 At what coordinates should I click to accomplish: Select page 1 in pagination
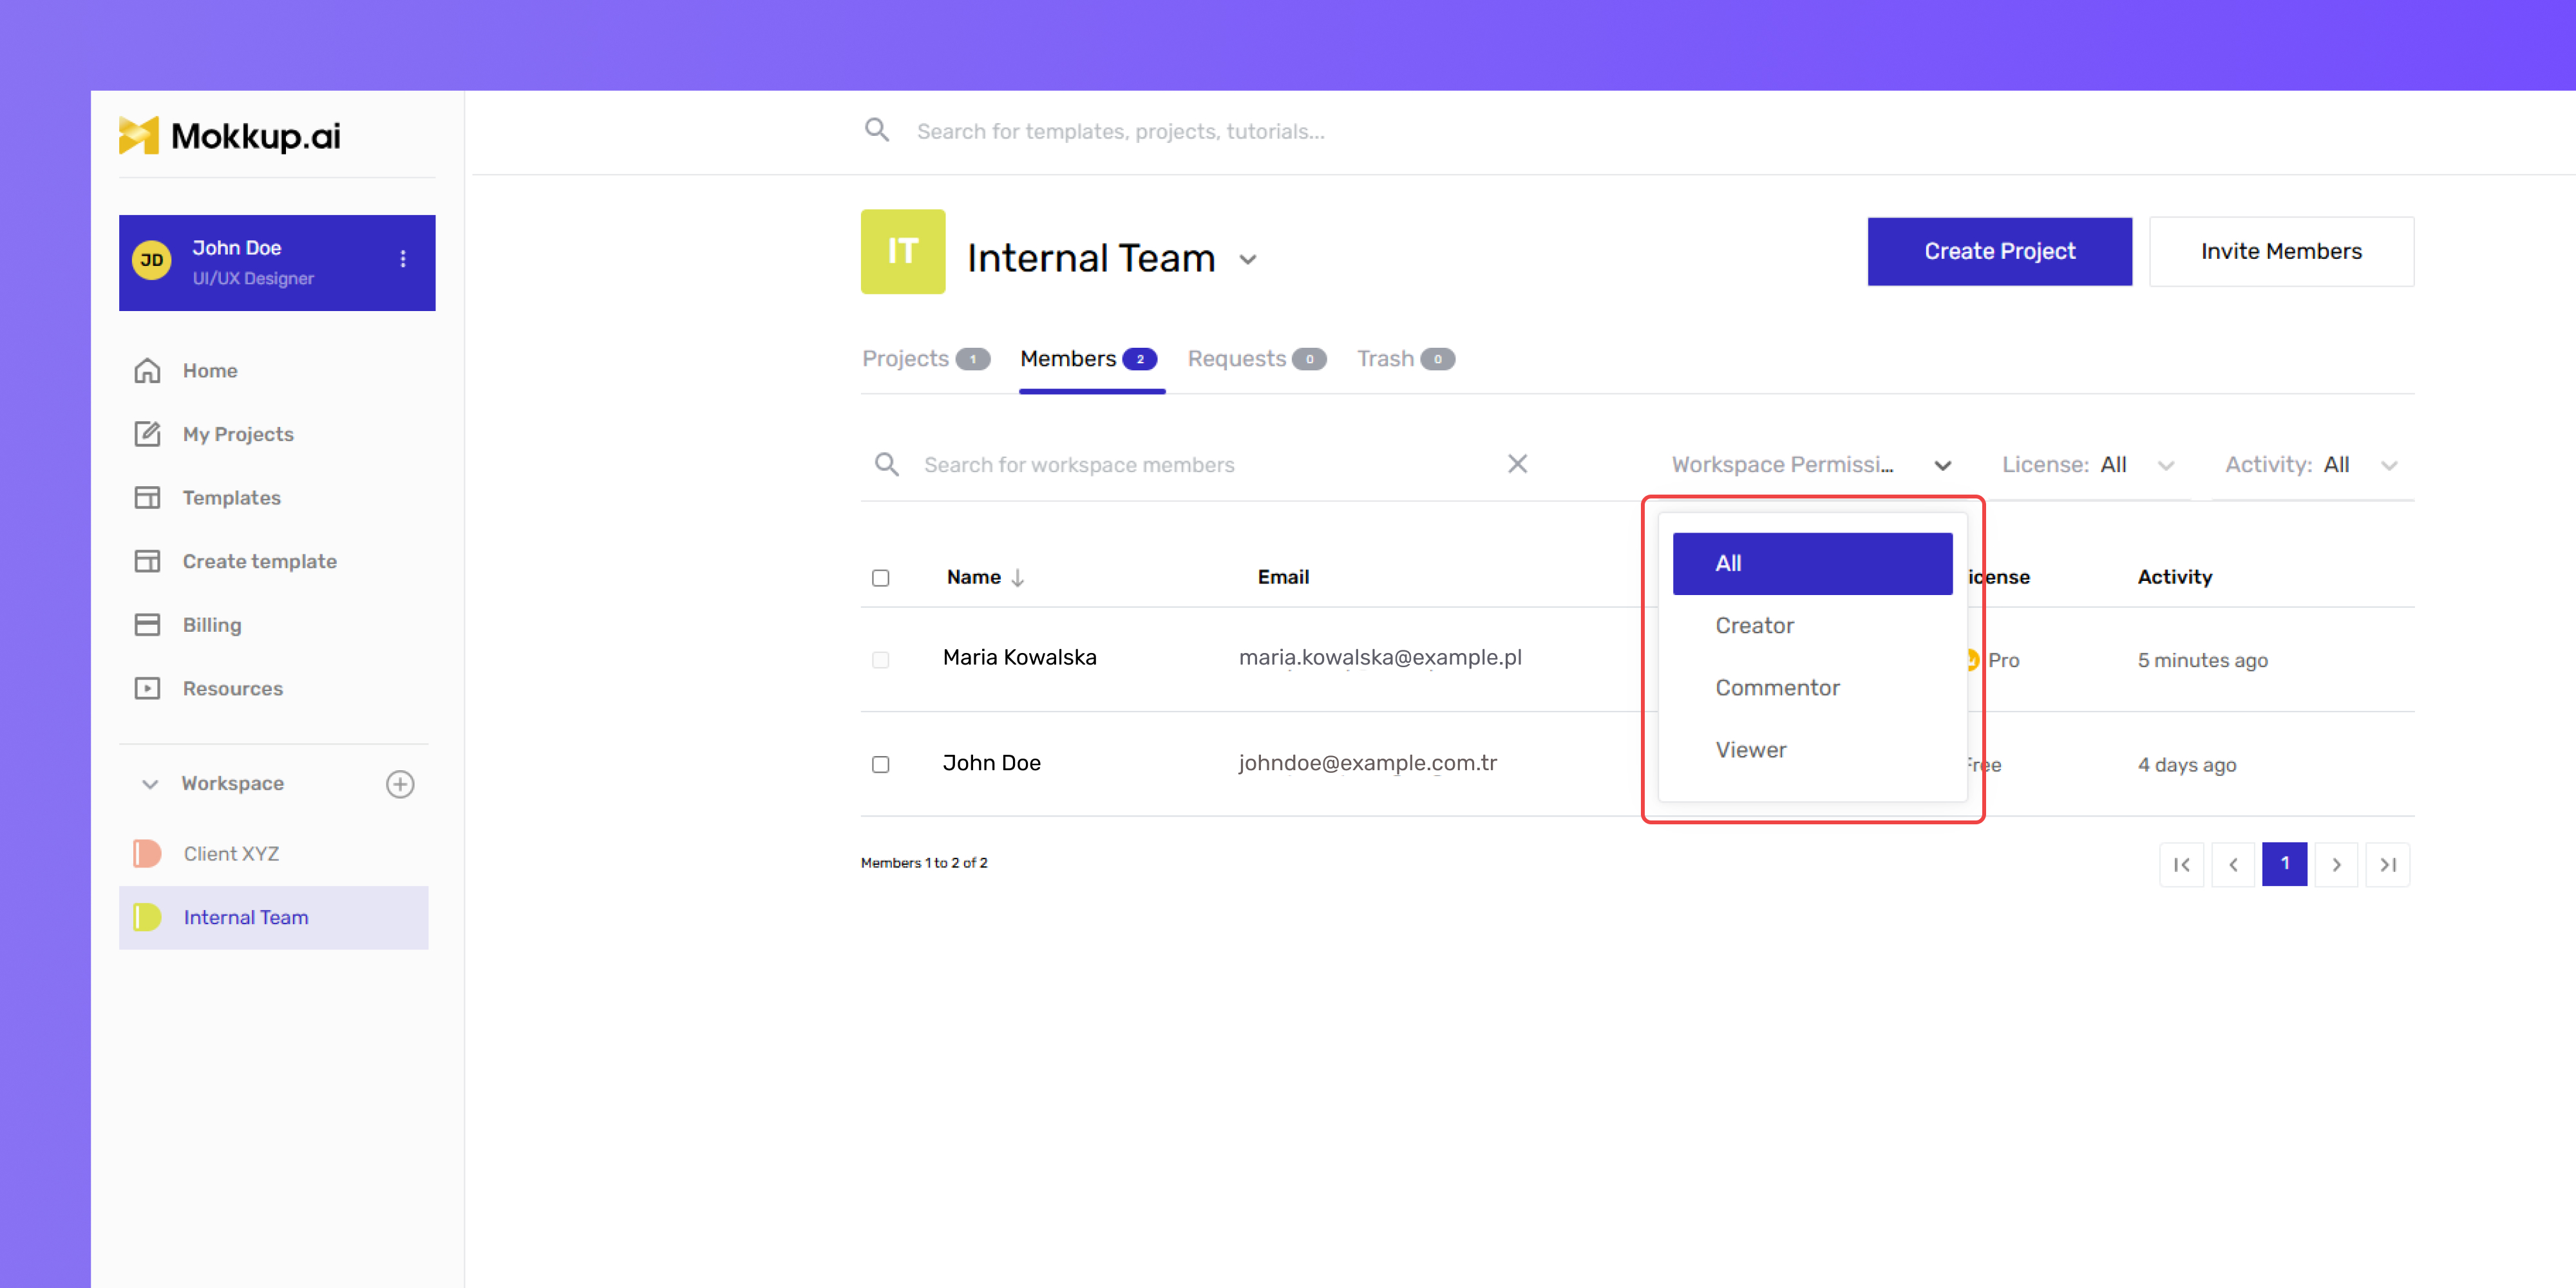[x=2284, y=864]
